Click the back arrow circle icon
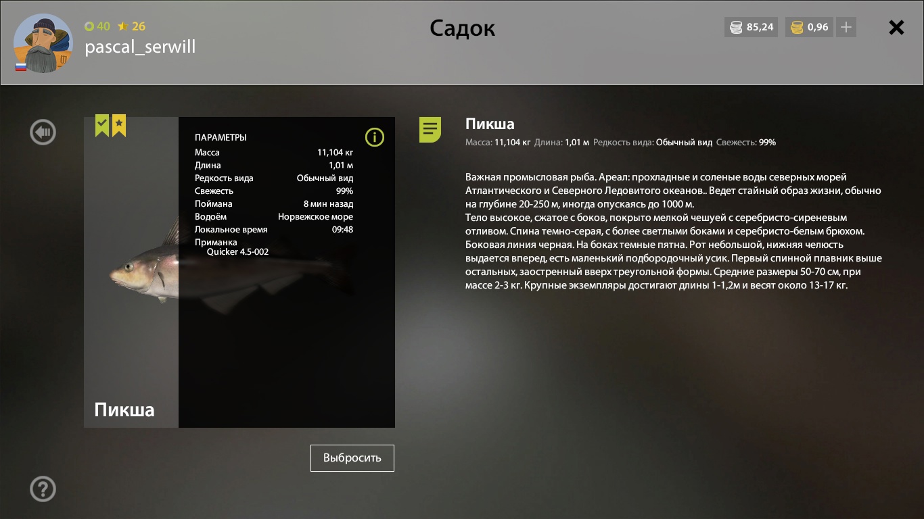 point(43,132)
